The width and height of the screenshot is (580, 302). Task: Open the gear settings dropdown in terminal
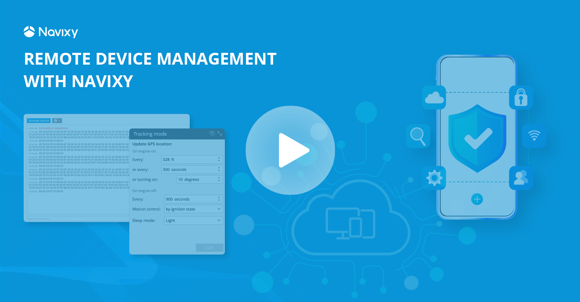pyautogui.click(x=57, y=121)
